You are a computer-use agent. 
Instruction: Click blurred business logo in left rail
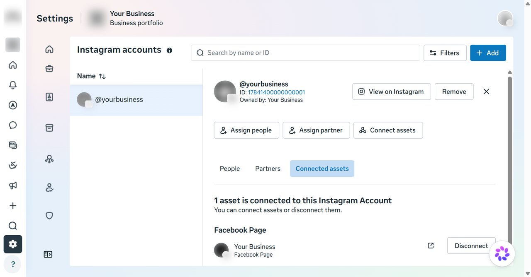pos(13,44)
